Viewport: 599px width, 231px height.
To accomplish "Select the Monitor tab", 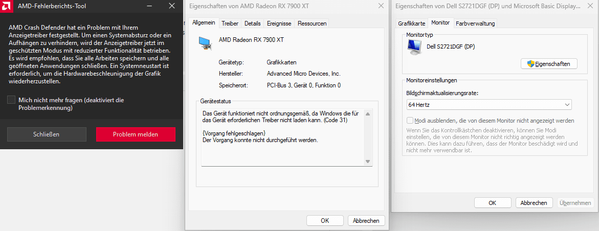I will 440,22.
